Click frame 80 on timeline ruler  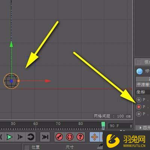81,124
